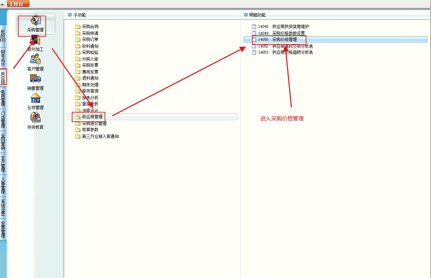Switch to the 发票管理 side tab

point(3,229)
